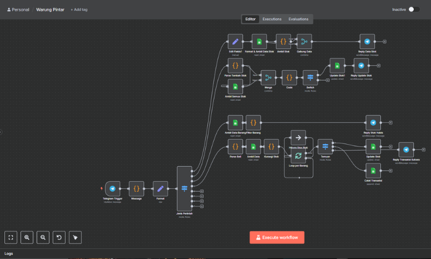The height and width of the screenshot is (259, 431).
Task: Select the Update Stok1 sheet node
Action: point(337,65)
